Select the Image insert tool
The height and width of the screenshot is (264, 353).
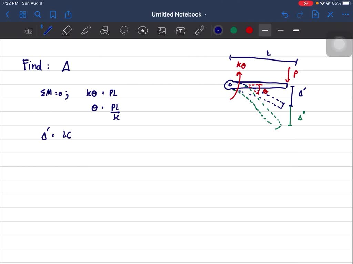[x=162, y=31]
